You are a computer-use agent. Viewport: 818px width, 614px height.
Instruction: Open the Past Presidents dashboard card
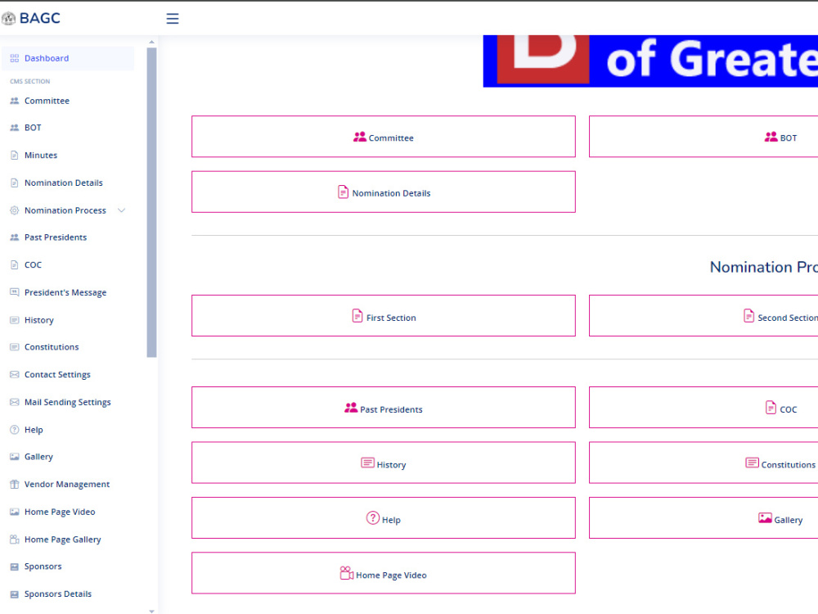click(x=384, y=407)
